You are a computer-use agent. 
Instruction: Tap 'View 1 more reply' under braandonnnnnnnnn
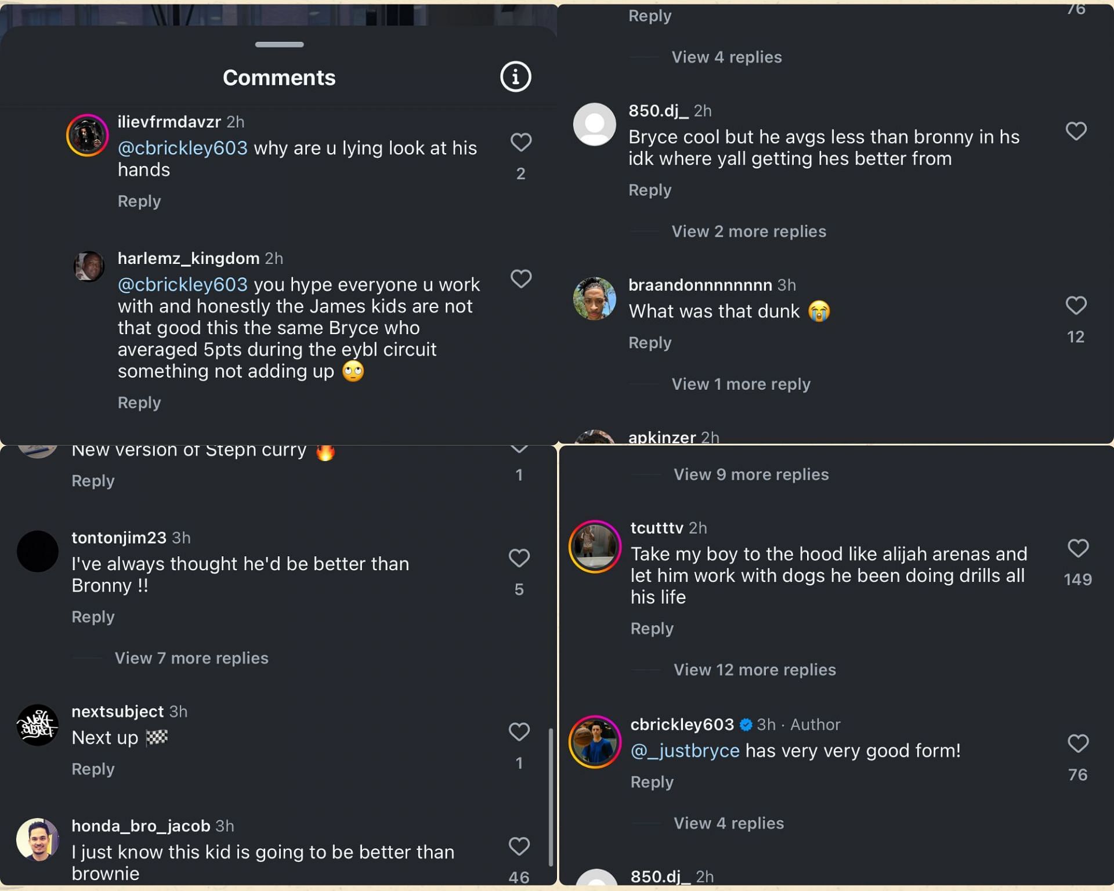(741, 383)
